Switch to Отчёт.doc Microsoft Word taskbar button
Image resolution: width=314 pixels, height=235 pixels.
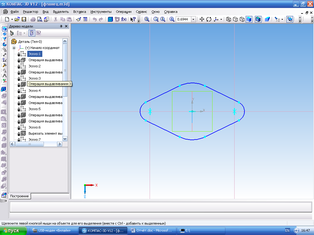tap(151, 230)
